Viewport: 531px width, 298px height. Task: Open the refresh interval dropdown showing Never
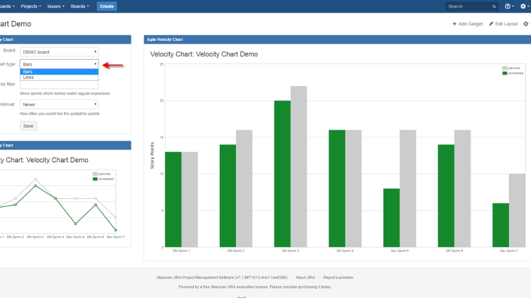(x=59, y=104)
